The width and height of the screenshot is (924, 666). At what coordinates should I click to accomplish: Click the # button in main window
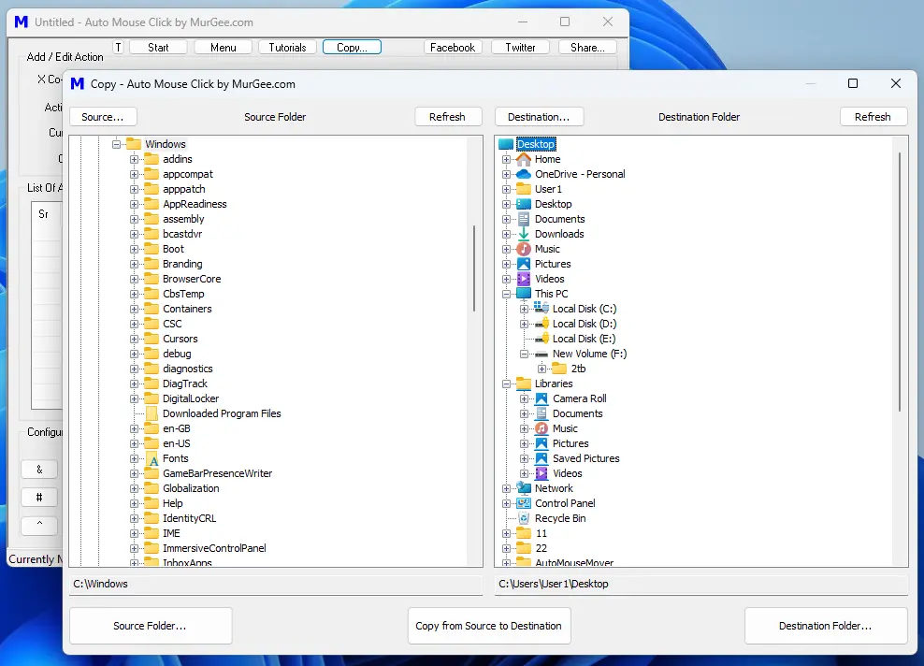pos(39,498)
